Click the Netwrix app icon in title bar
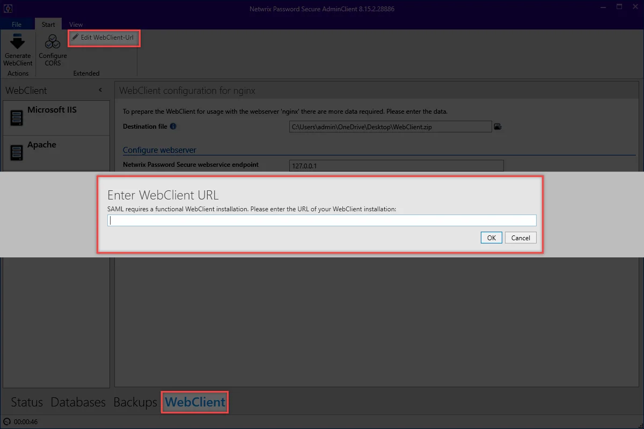This screenshot has height=429, width=644. 8,8
